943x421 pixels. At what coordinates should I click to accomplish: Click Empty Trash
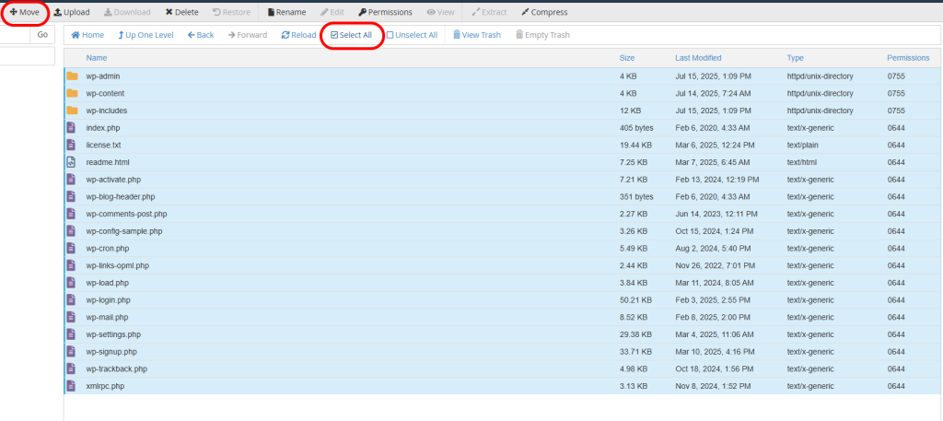tap(542, 35)
